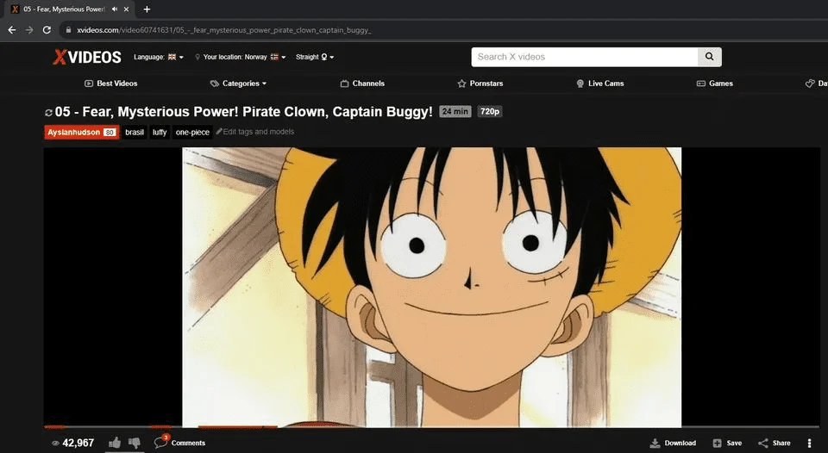This screenshot has height=453, width=828.
Task: Click the Download button
Action: tap(673, 443)
